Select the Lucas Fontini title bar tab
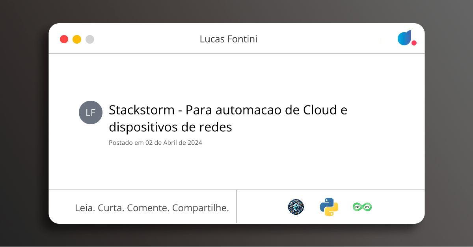Screen dimensions: 473x247 click(x=229, y=39)
